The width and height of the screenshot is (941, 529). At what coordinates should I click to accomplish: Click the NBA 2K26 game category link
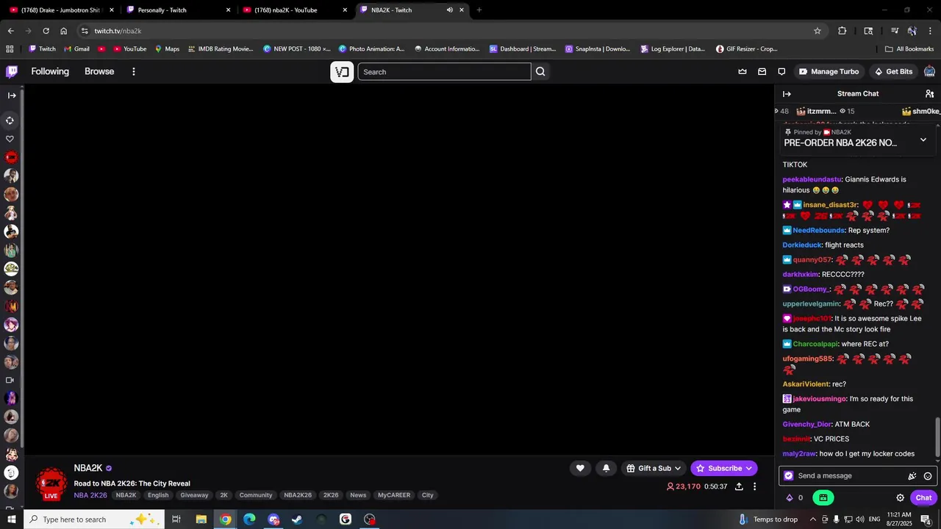click(90, 495)
